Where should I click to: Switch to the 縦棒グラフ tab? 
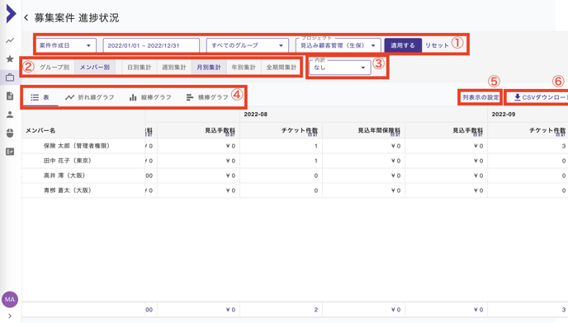(x=150, y=97)
